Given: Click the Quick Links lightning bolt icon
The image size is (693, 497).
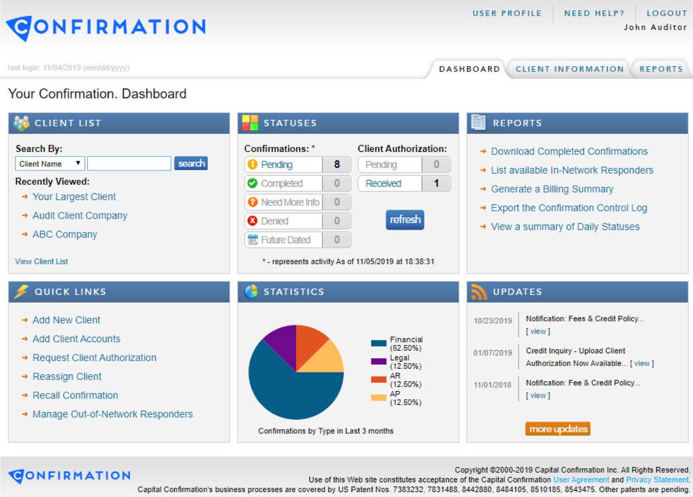Looking at the screenshot, I should pos(21,292).
